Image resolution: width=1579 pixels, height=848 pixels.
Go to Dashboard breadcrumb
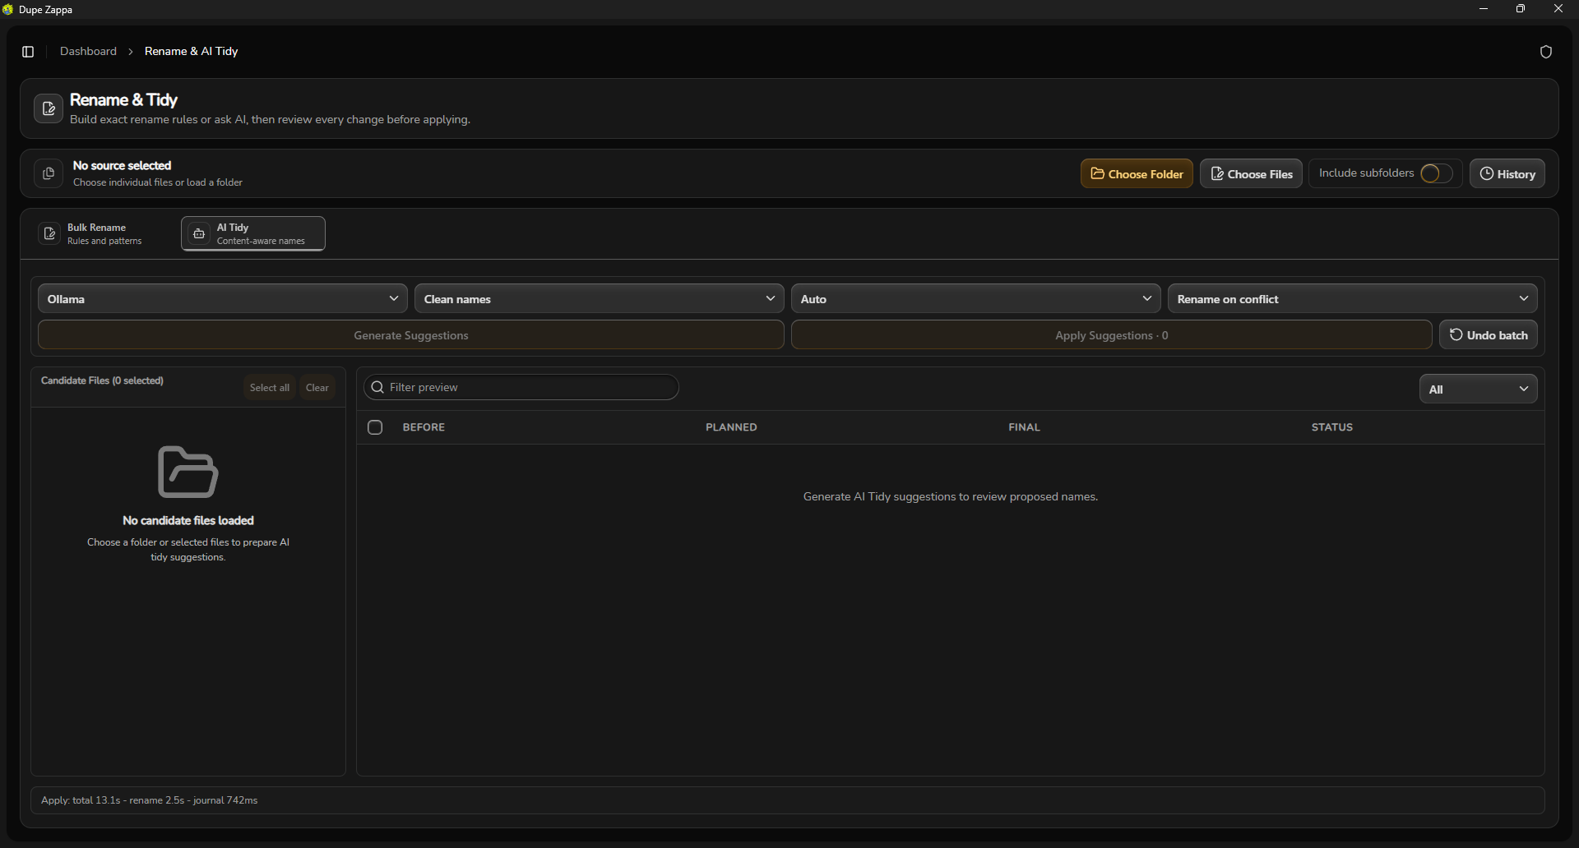point(88,51)
